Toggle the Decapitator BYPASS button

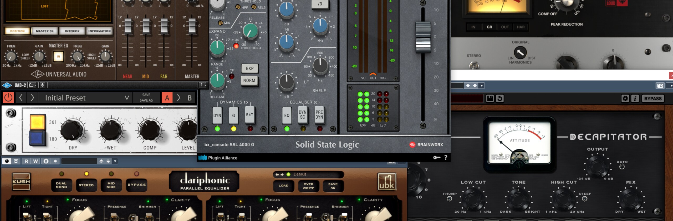click(653, 98)
